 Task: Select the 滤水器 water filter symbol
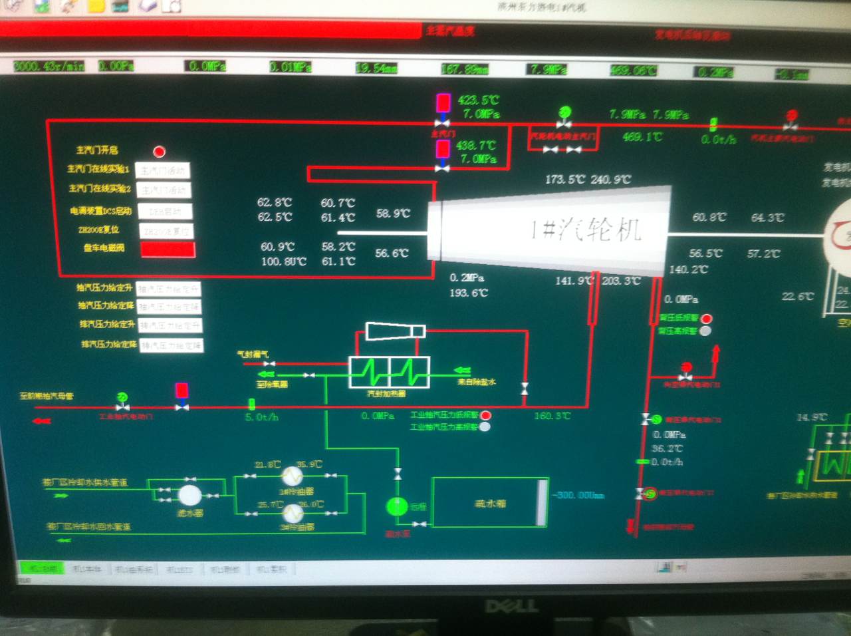(189, 496)
